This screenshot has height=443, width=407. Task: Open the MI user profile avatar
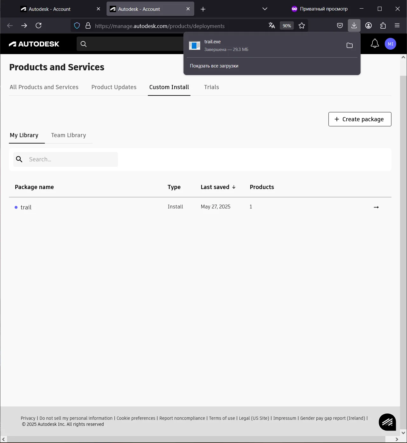click(x=390, y=44)
